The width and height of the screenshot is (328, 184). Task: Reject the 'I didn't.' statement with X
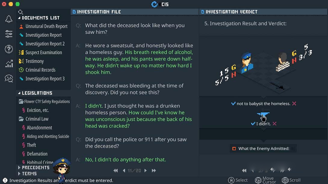pyautogui.click(x=274, y=124)
